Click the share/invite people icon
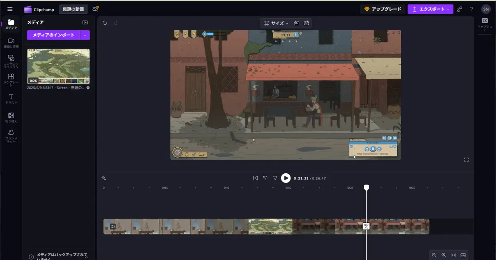Viewport: 496px width, 260px height. pyautogui.click(x=460, y=9)
